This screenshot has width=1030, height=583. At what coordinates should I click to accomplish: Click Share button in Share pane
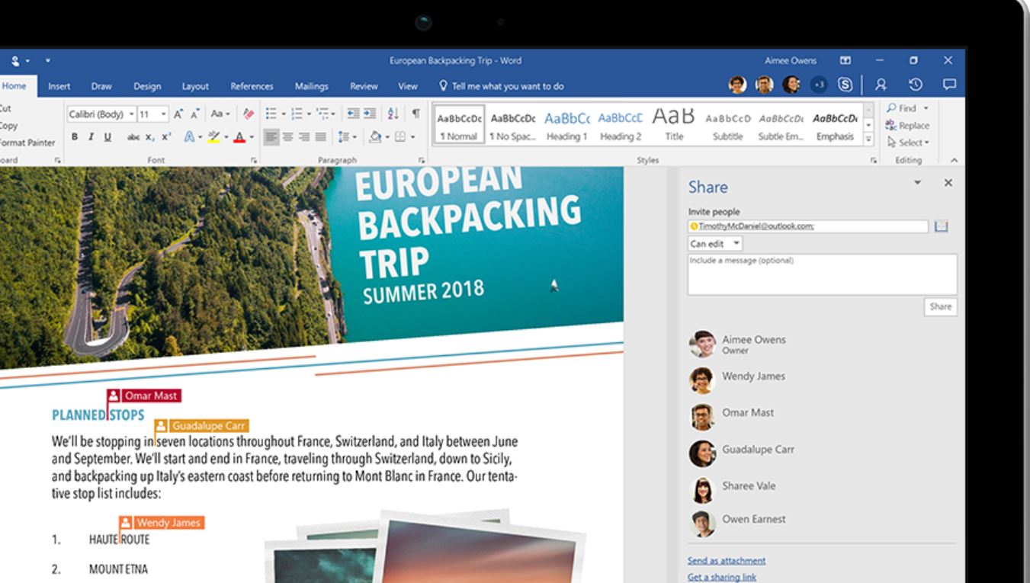pos(940,306)
